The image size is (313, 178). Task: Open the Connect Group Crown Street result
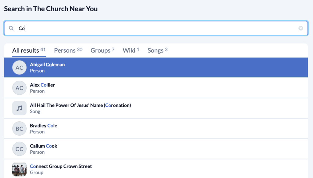coord(156,169)
